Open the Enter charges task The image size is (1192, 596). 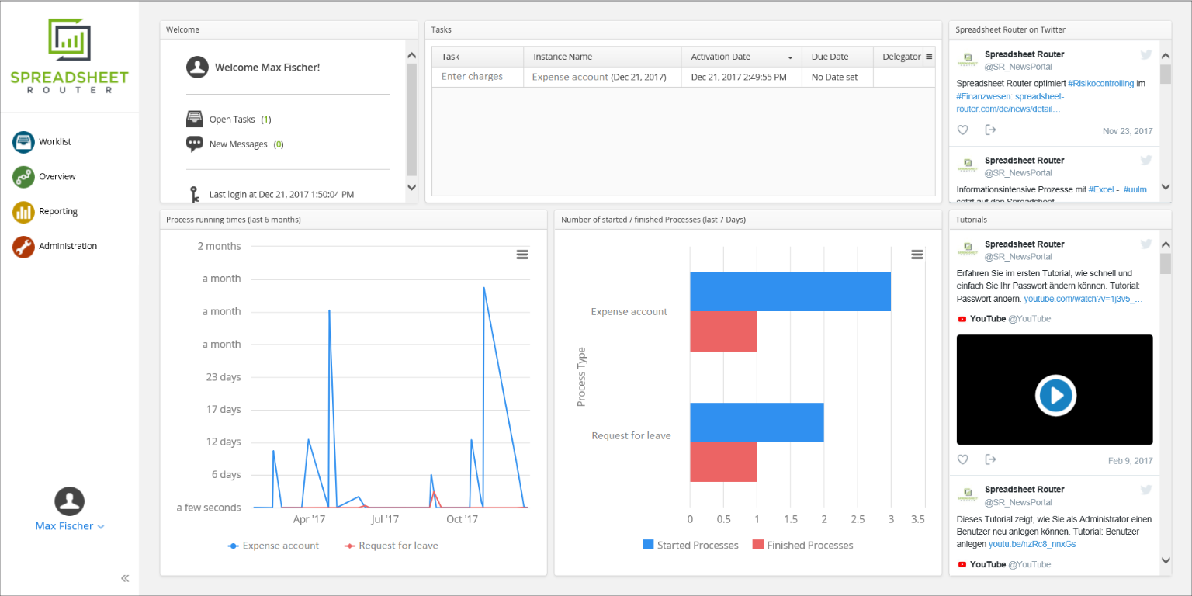click(x=472, y=77)
